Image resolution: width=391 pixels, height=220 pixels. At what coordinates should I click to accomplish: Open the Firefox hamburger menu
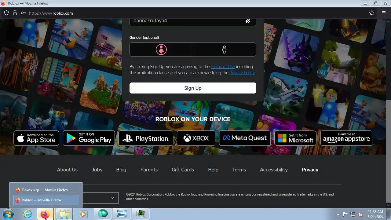(384, 13)
